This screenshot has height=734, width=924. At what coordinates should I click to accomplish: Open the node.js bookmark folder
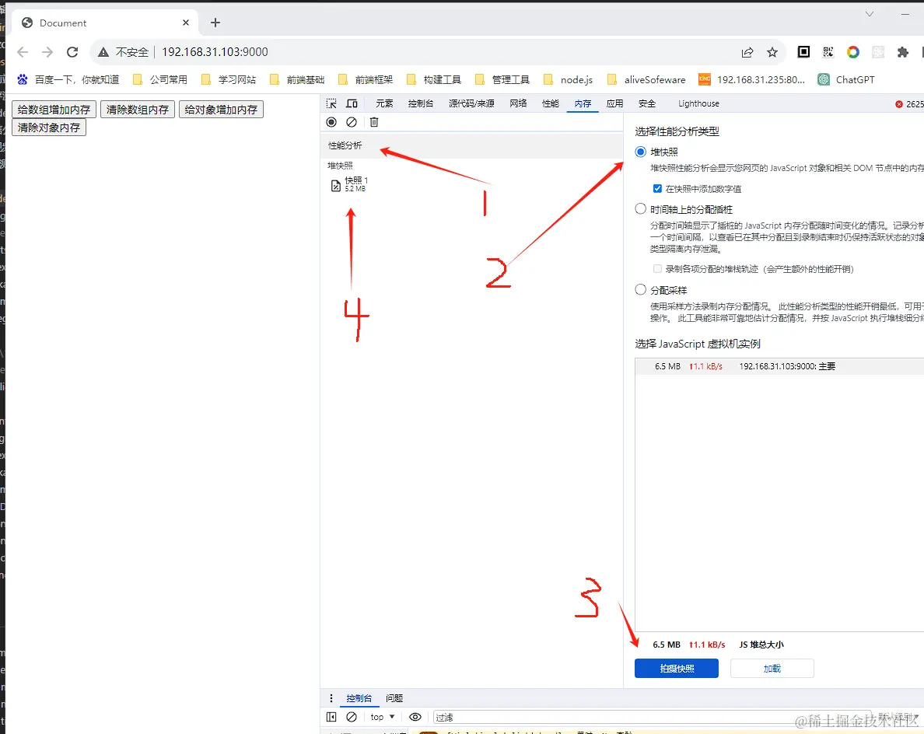coord(568,79)
